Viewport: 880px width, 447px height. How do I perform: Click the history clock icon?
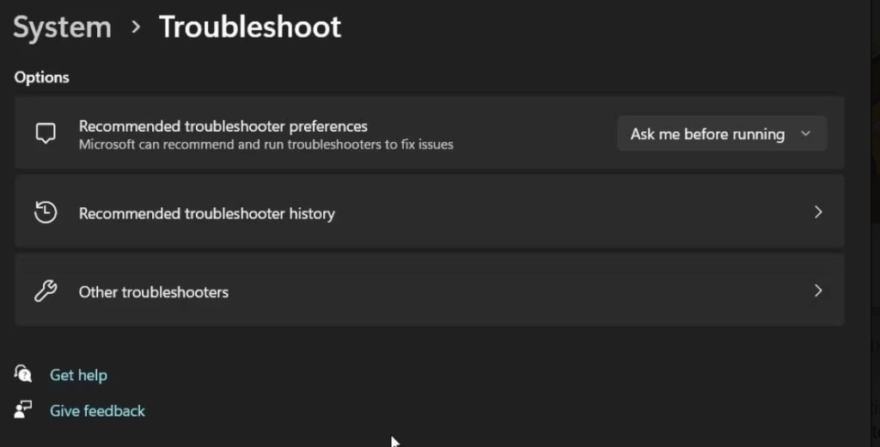pos(46,212)
